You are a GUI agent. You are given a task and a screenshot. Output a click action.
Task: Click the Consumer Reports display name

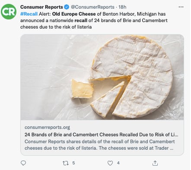click(41, 7)
